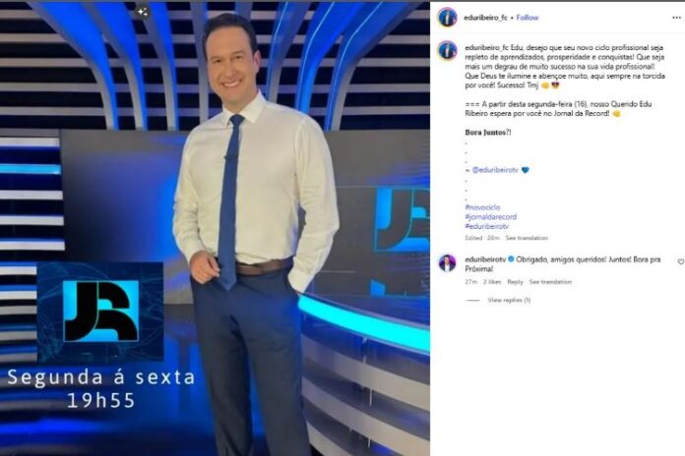The image size is (685, 456).
Task: Open the three-dot more options menu
Action: pyautogui.click(x=676, y=18)
